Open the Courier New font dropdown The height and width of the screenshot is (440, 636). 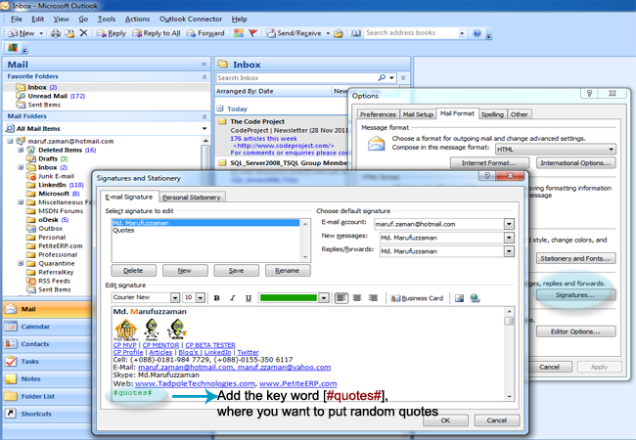(174, 297)
